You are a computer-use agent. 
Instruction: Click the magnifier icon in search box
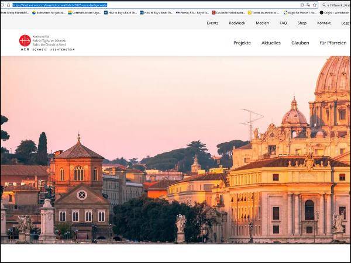(324, 5)
